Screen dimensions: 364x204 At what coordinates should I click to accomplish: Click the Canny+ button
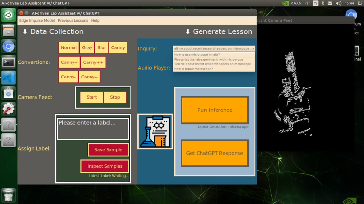pyautogui.click(x=69, y=63)
